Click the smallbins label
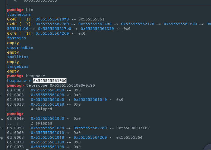Viewport: 211px width, 150px height. tap(18, 57)
